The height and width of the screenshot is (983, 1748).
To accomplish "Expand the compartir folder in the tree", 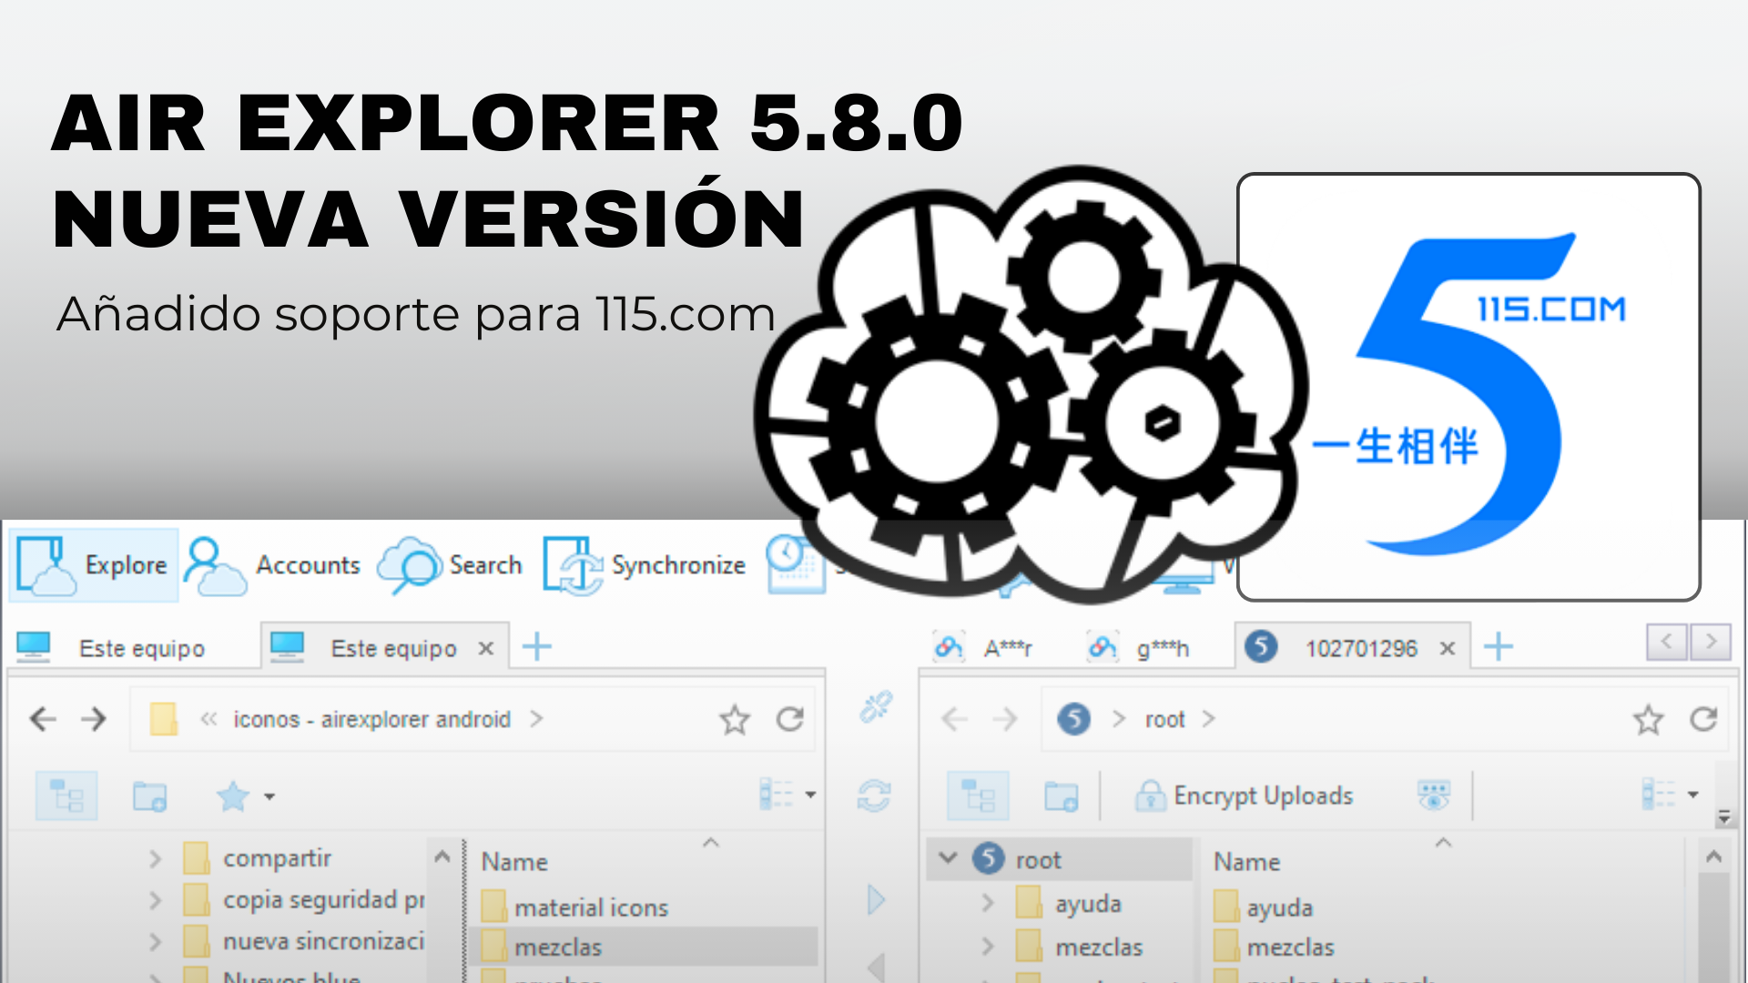I will (153, 856).
